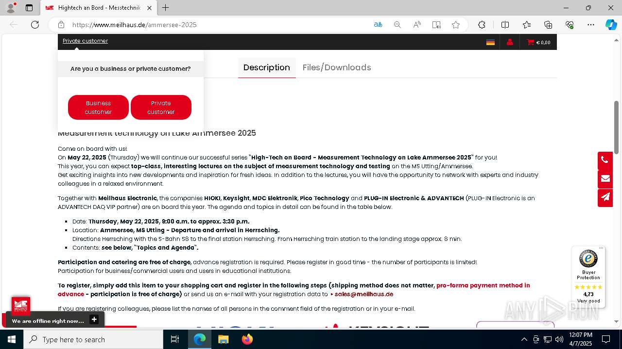Click the paper plane newsletter button
This screenshot has width=622, height=349.
(x=605, y=198)
